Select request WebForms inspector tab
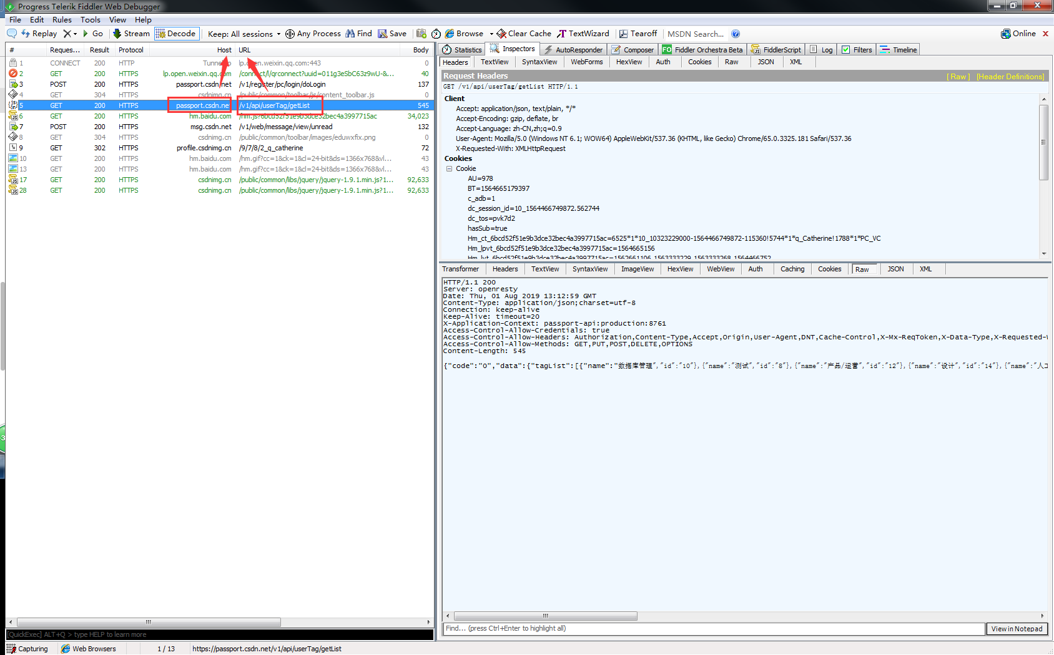 (x=587, y=62)
